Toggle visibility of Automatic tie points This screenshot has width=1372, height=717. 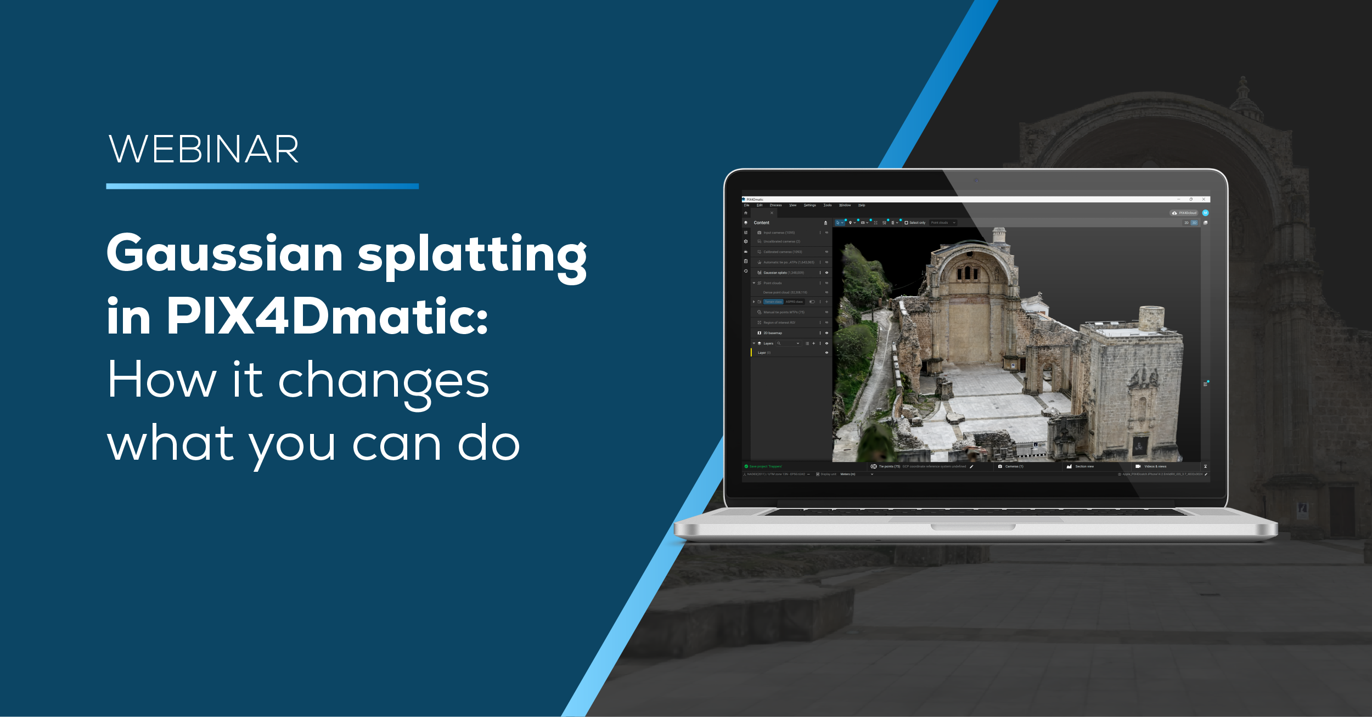pyautogui.click(x=826, y=262)
